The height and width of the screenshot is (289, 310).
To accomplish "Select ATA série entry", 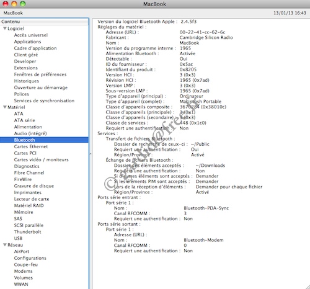I will coord(25,120).
